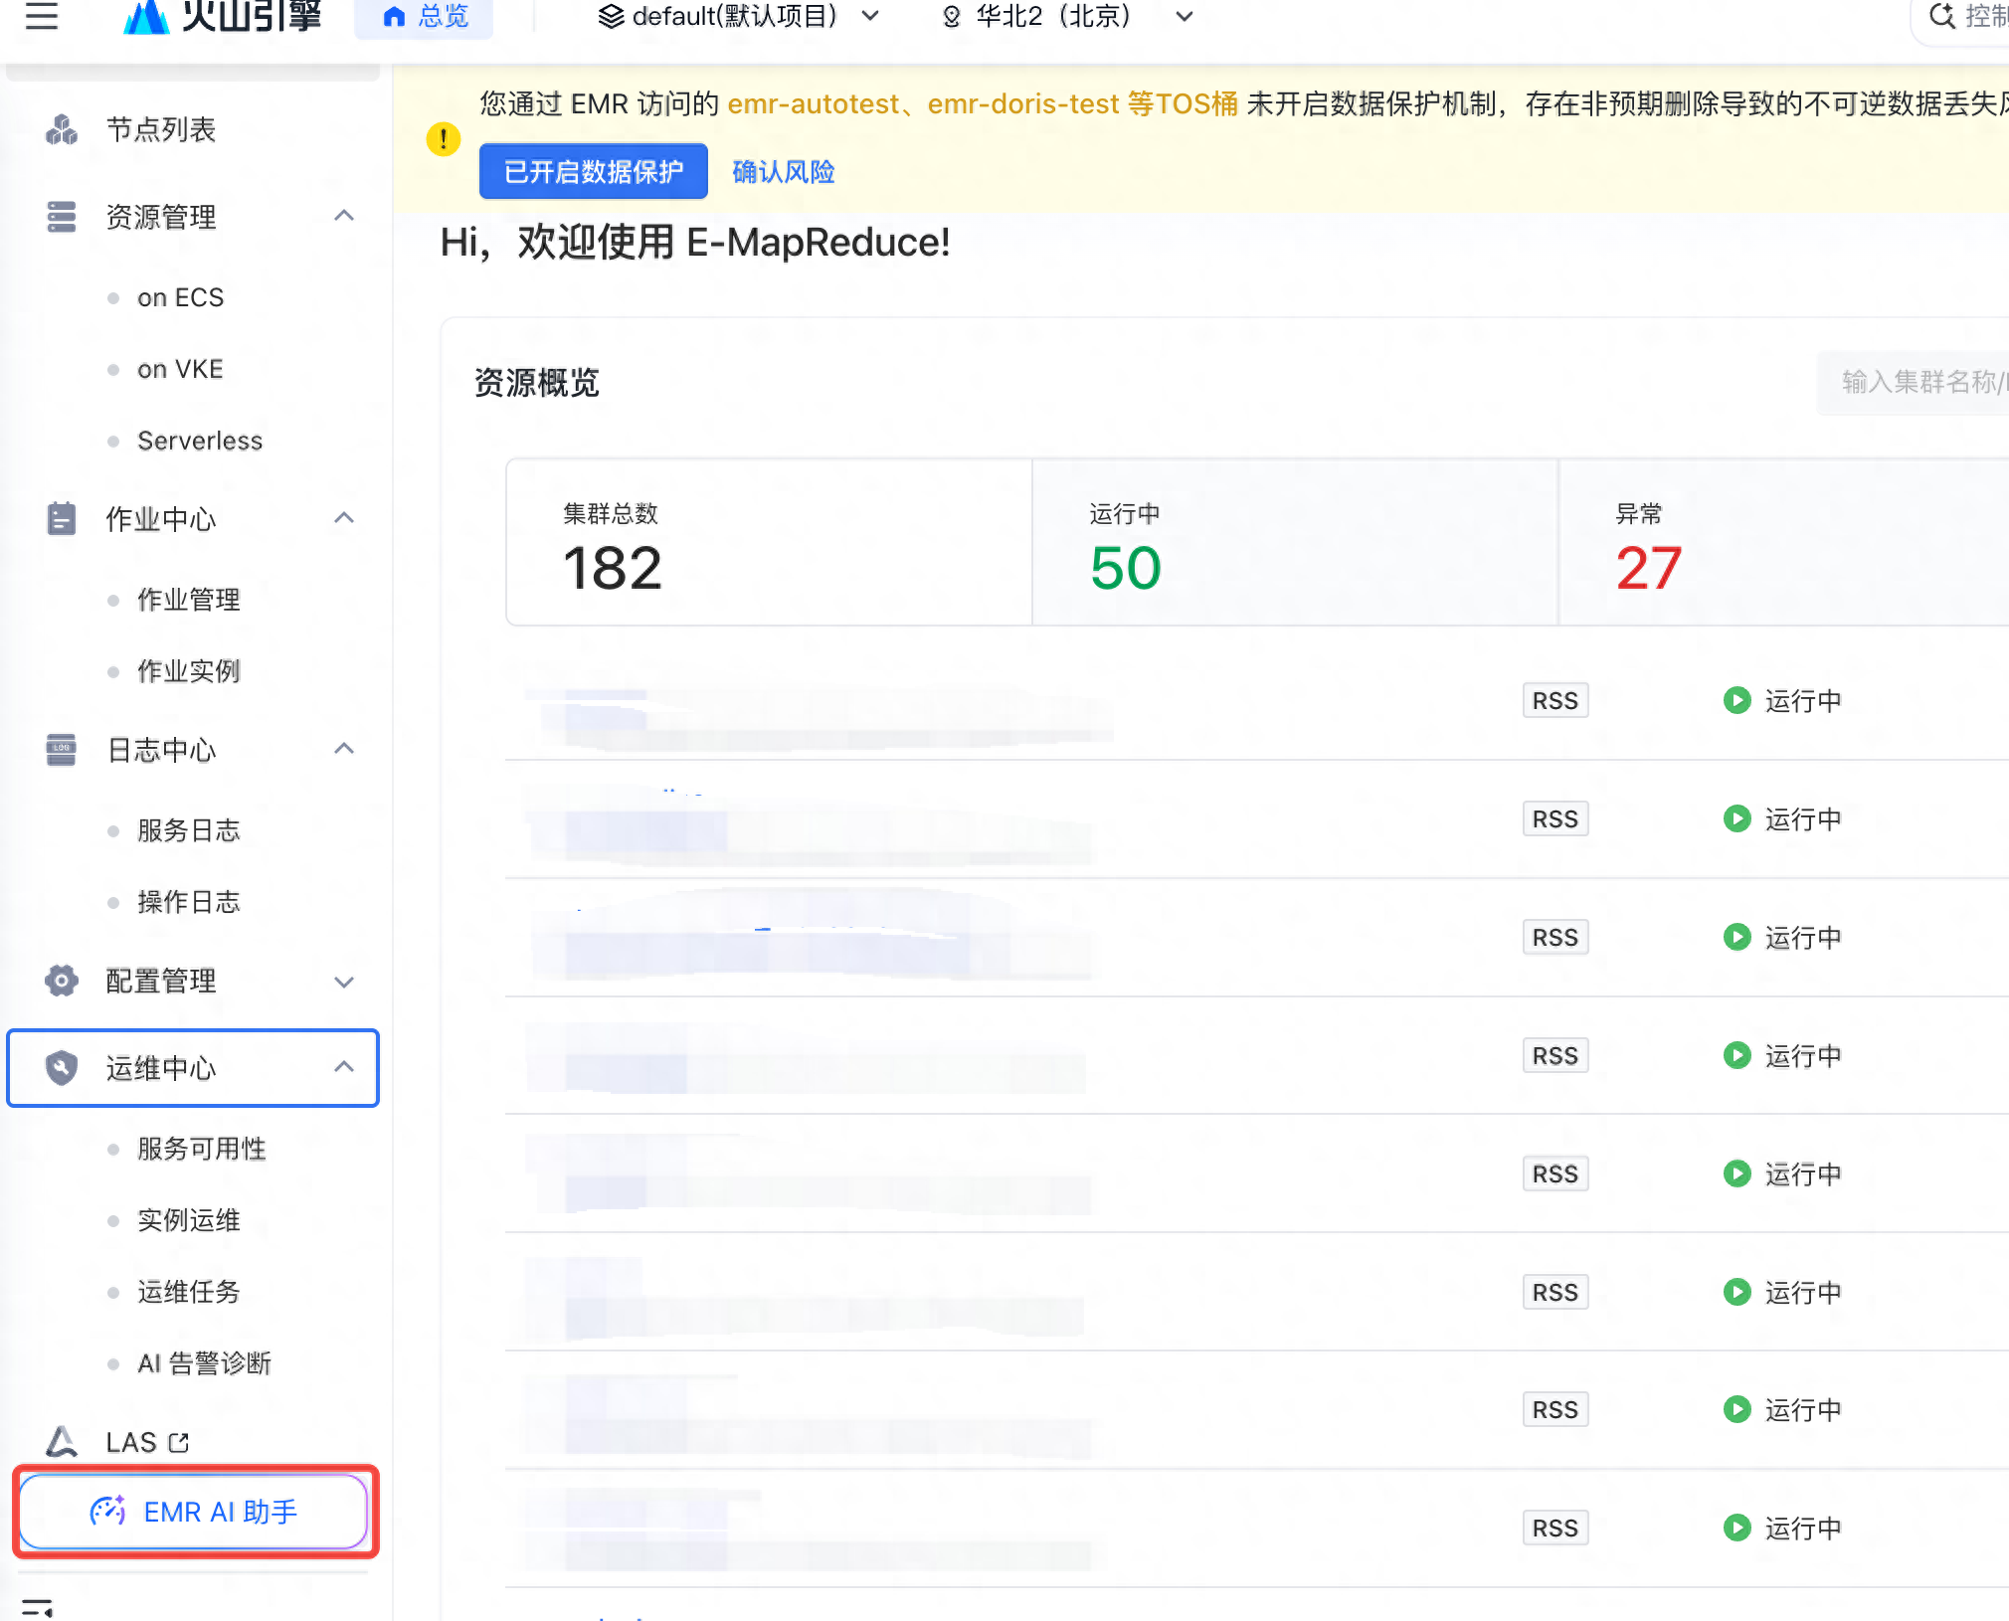The width and height of the screenshot is (2009, 1621).
Task: Click the EMR AI assistant sparkle icon
Action: tap(107, 1511)
